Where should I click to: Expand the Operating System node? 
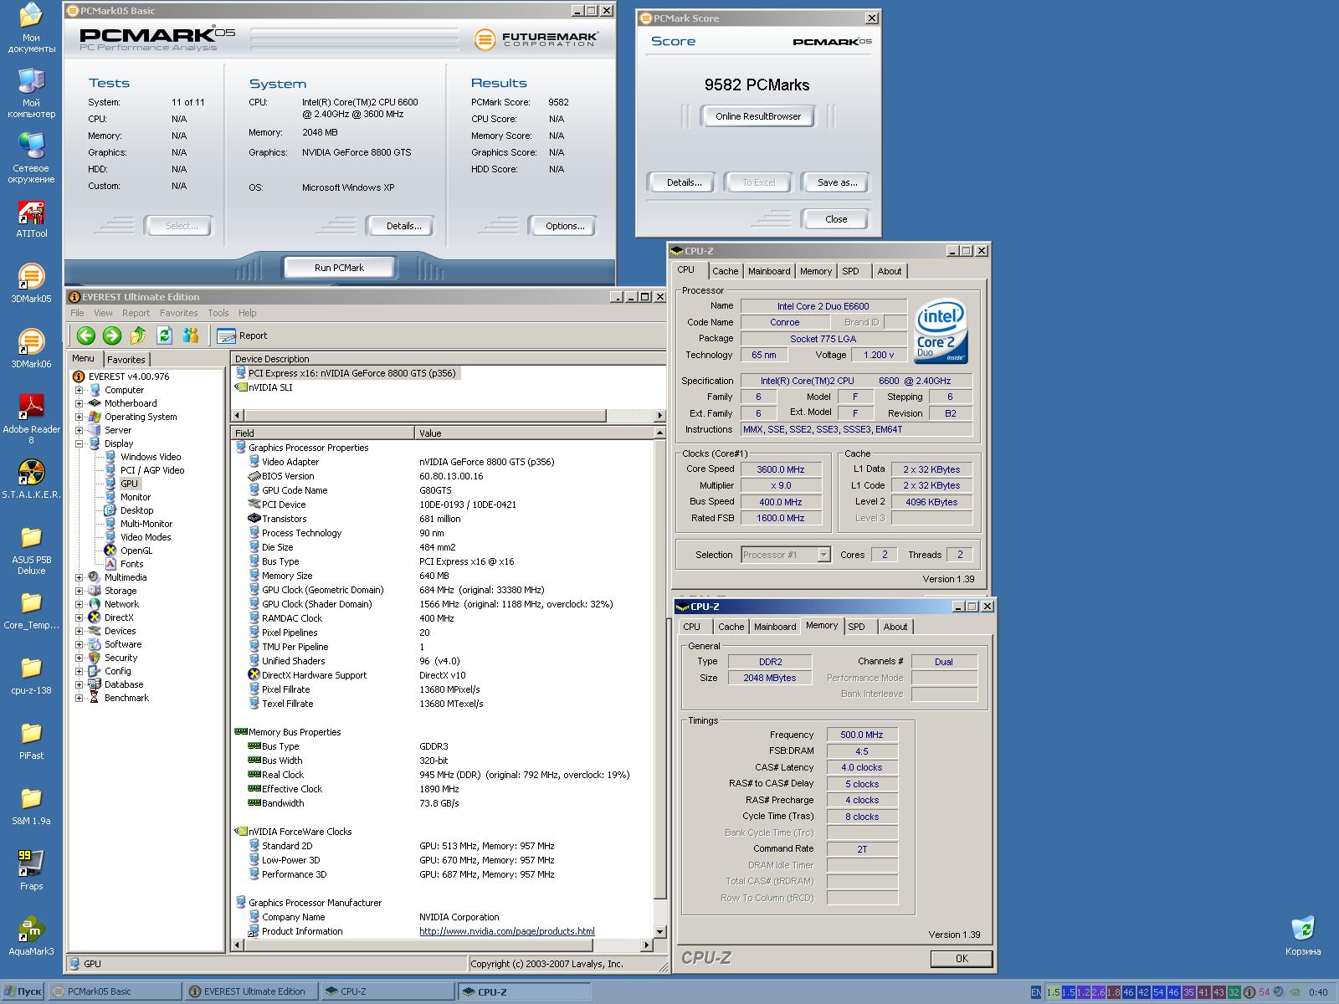80,417
